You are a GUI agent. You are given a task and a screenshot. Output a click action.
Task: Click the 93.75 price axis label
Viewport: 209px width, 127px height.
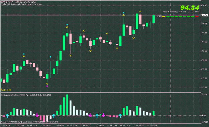[x=204, y=69]
